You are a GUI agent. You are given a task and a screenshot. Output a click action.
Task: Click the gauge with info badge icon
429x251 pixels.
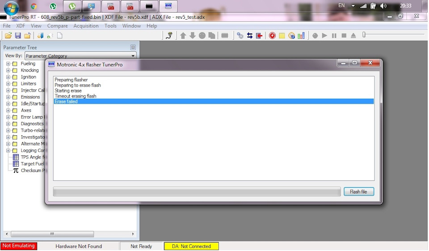coord(292,36)
